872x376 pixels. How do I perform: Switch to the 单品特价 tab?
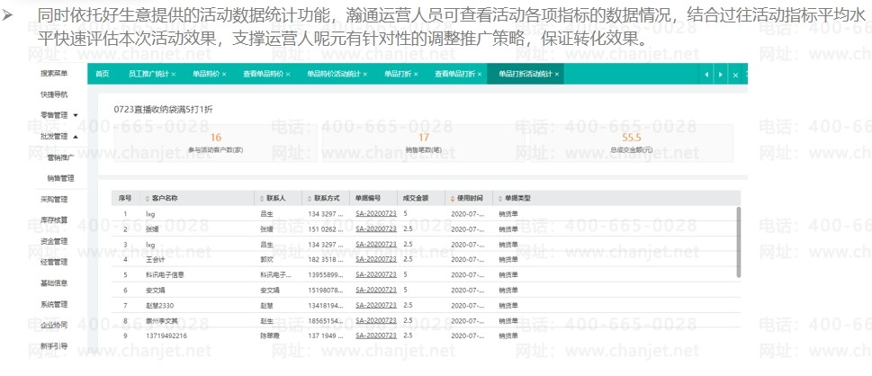(206, 75)
